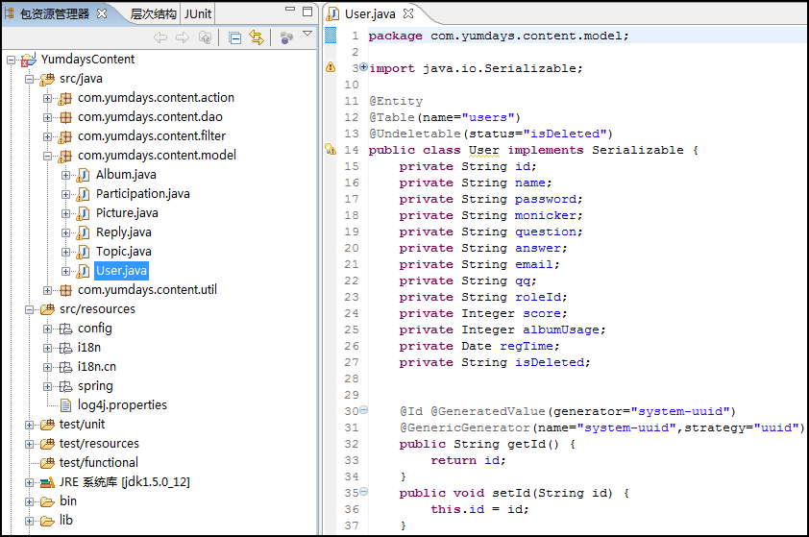Screen dimensions: 809x537
Task: Click the src/java source folder icon
Action: click(x=47, y=79)
